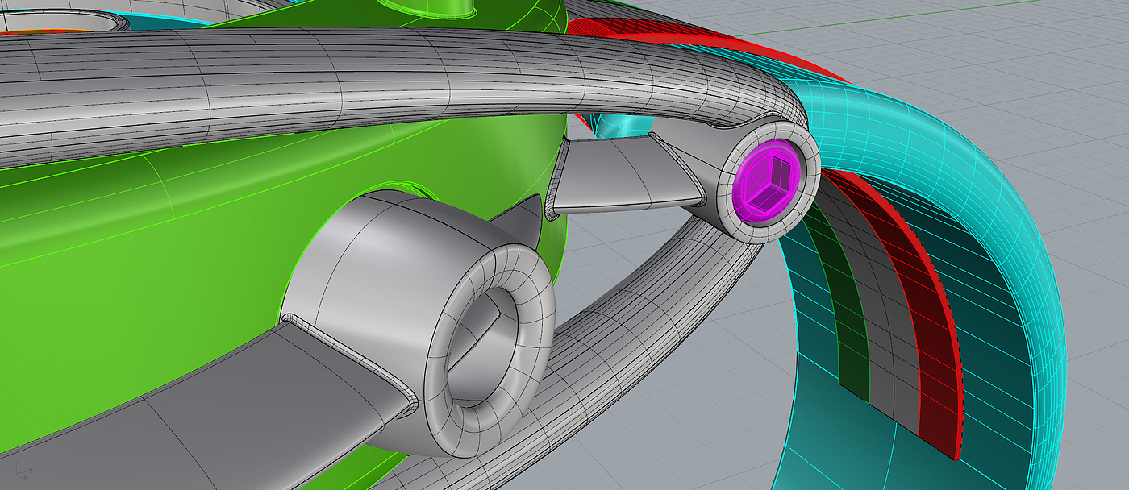Select the magenta hexagonal socket
1129x490 pixels.
pyautogui.click(x=767, y=177)
